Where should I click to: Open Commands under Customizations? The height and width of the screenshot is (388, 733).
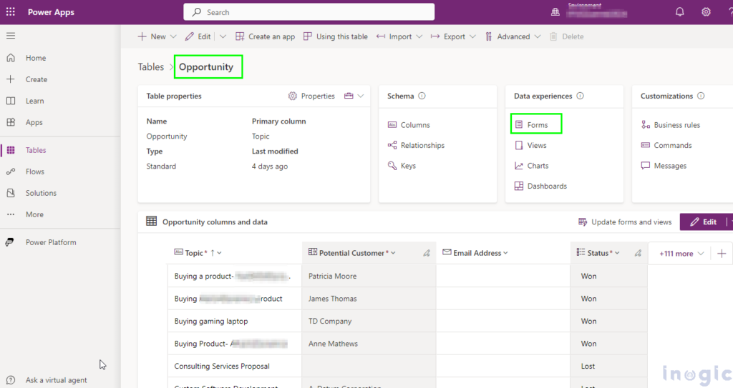666,145
